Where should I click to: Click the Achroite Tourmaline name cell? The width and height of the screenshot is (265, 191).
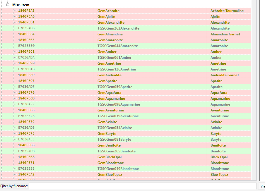point(227,11)
